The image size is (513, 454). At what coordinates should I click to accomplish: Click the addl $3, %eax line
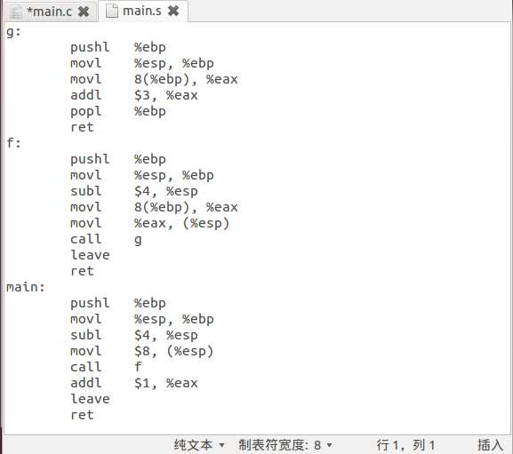pyautogui.click(x=134, y=95)
